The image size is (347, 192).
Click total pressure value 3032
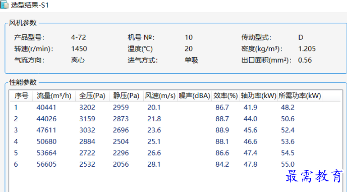87,130
